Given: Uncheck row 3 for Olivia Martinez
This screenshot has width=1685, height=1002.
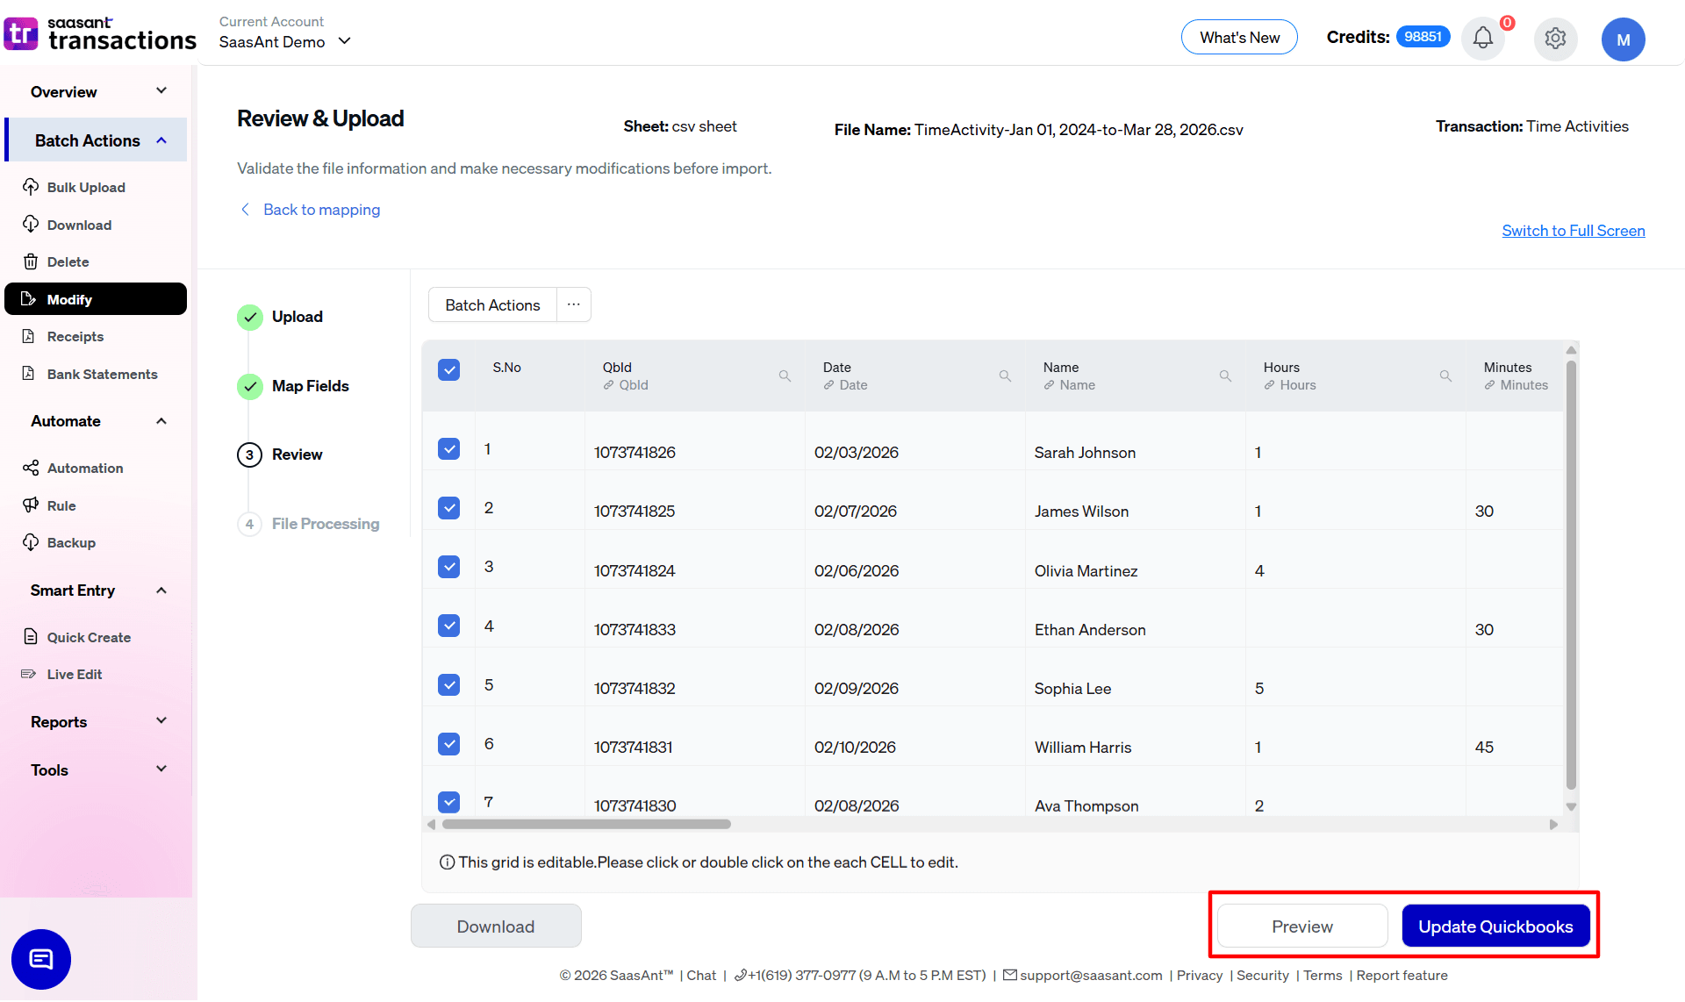Looking at the screenshot, I should (x=448, y=566).
